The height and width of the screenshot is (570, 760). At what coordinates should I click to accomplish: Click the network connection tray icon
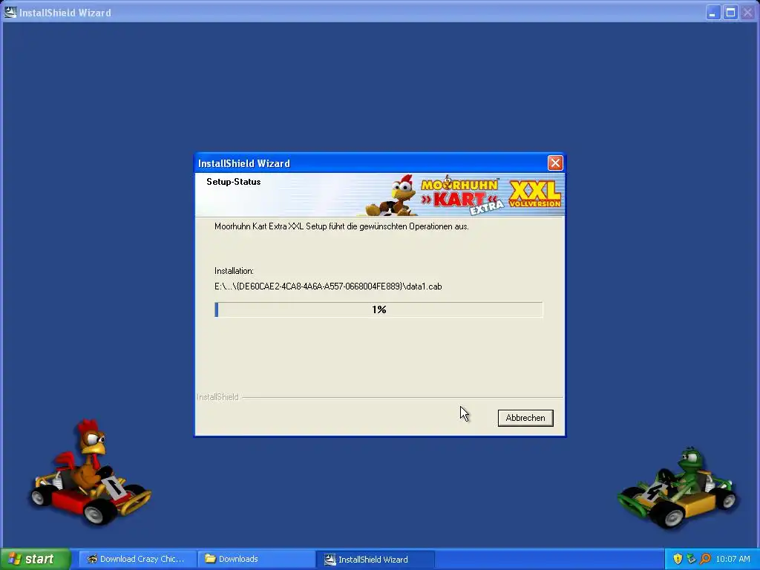[691, 559]
